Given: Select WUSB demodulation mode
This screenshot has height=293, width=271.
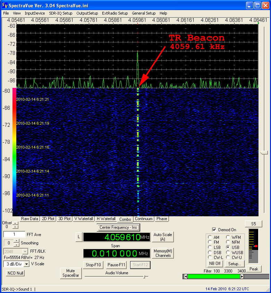Looking at the screenshot, I should tap(228, 252).
